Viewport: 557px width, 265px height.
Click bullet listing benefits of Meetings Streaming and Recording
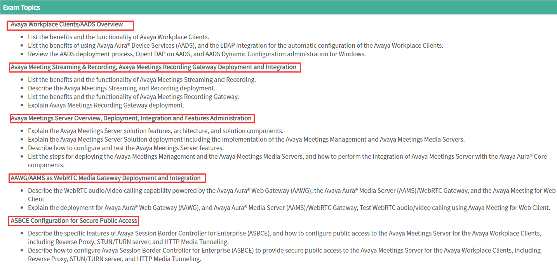[142, 80]
